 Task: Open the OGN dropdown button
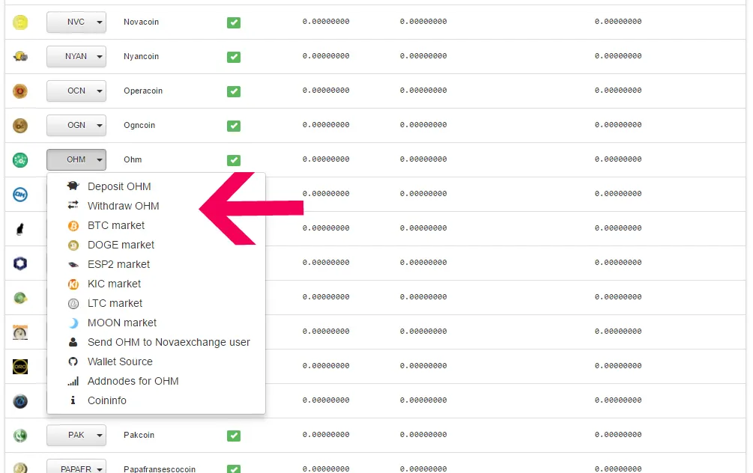coord(76,126)
